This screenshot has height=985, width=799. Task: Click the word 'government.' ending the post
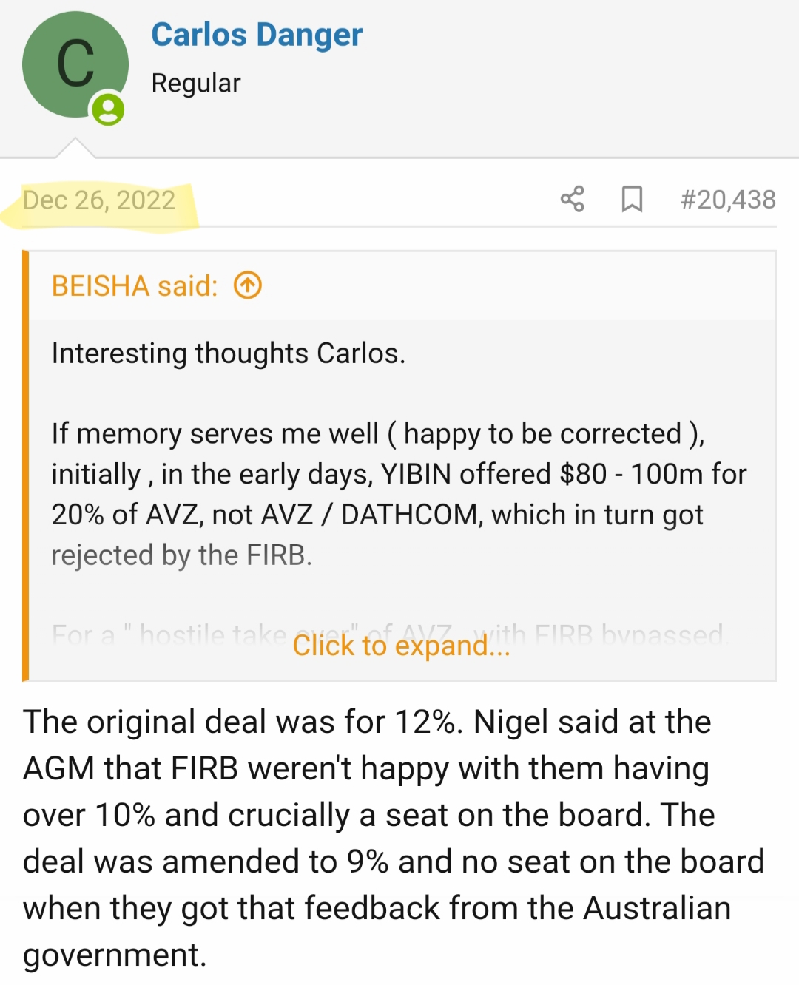pyautogui.click(x=115, y=955)
